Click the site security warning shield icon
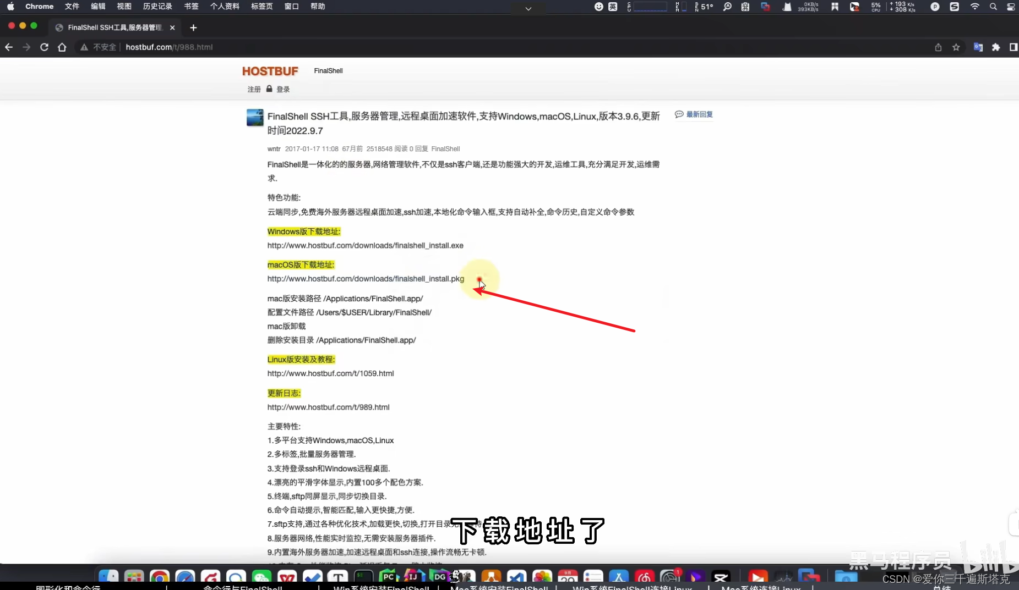This screenshot has width=1019, height=590. (x=83, y=47)
